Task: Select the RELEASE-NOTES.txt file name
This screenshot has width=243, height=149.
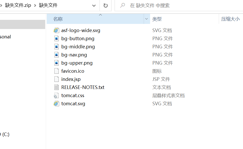Action: pos(83,87)
